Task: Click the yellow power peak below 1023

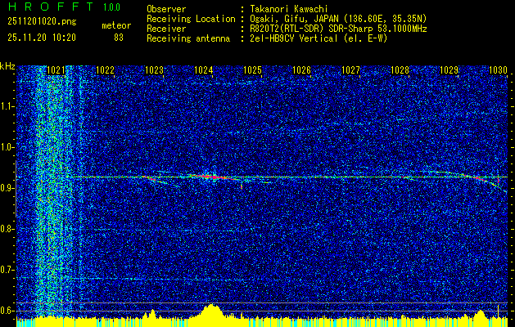Action: click(151, 314)
